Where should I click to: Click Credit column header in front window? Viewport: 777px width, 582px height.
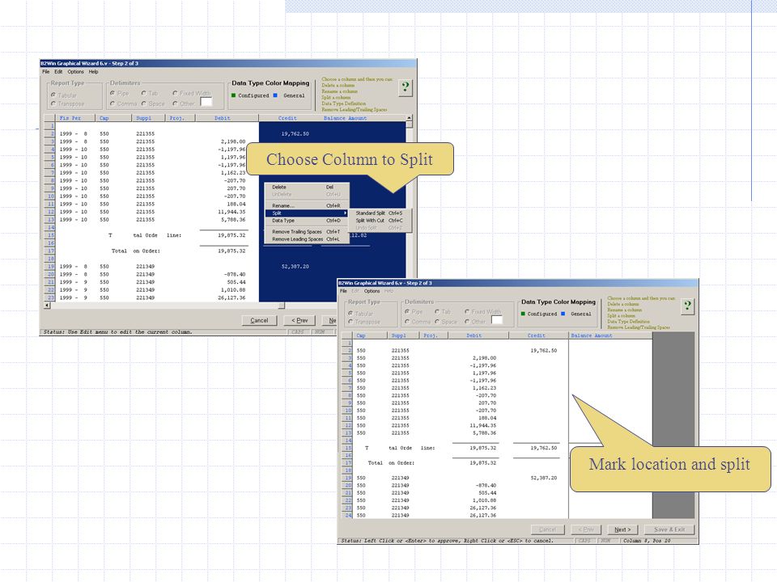point(538,335)
